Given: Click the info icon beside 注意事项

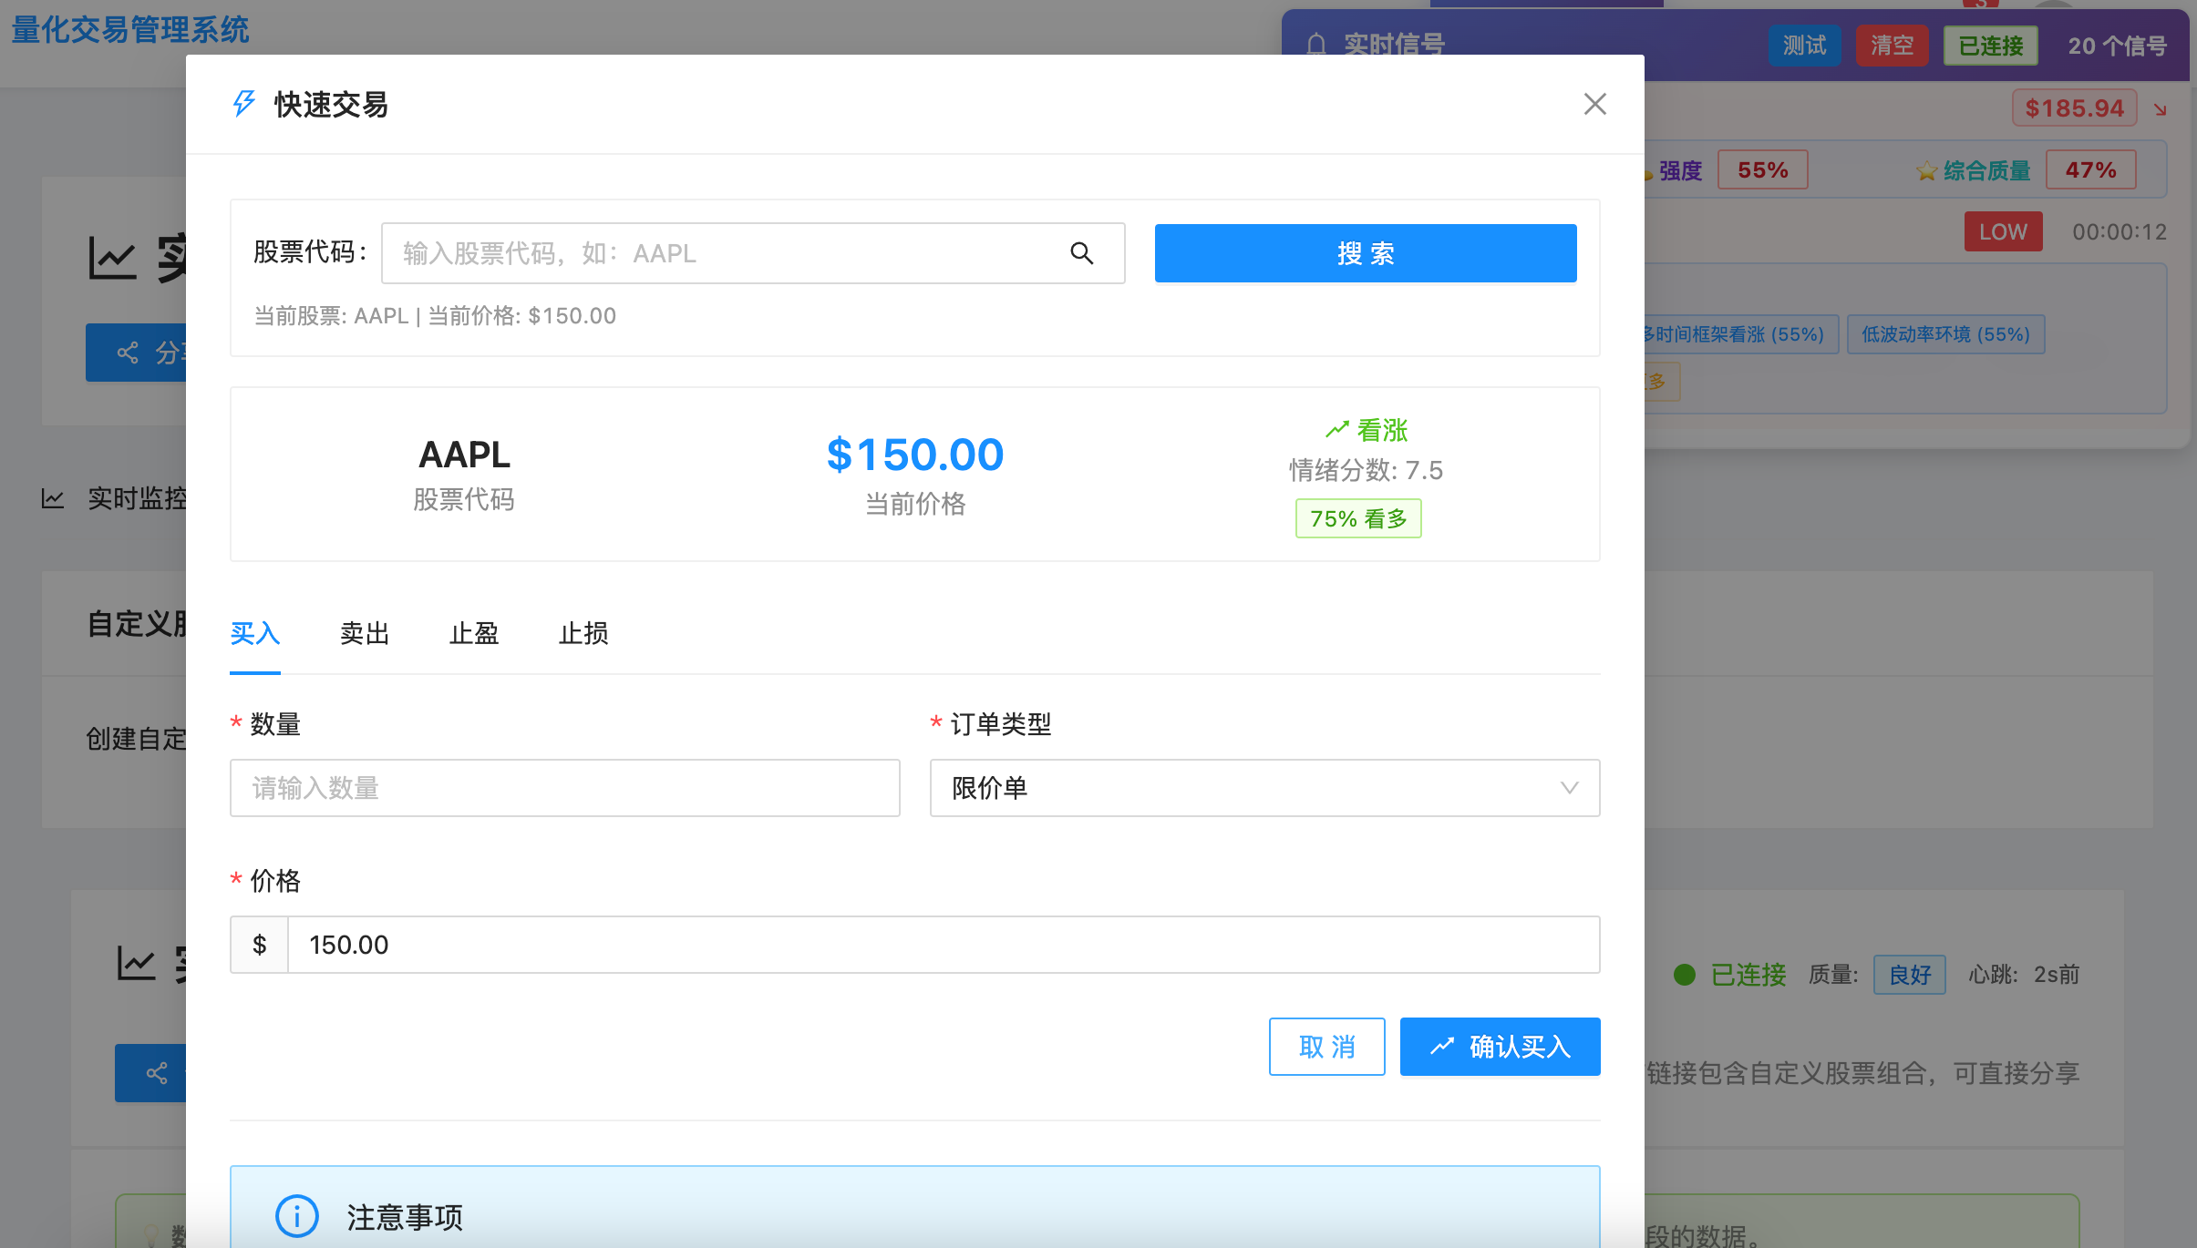Looking at the screenshot, I should coord(296,1216).
